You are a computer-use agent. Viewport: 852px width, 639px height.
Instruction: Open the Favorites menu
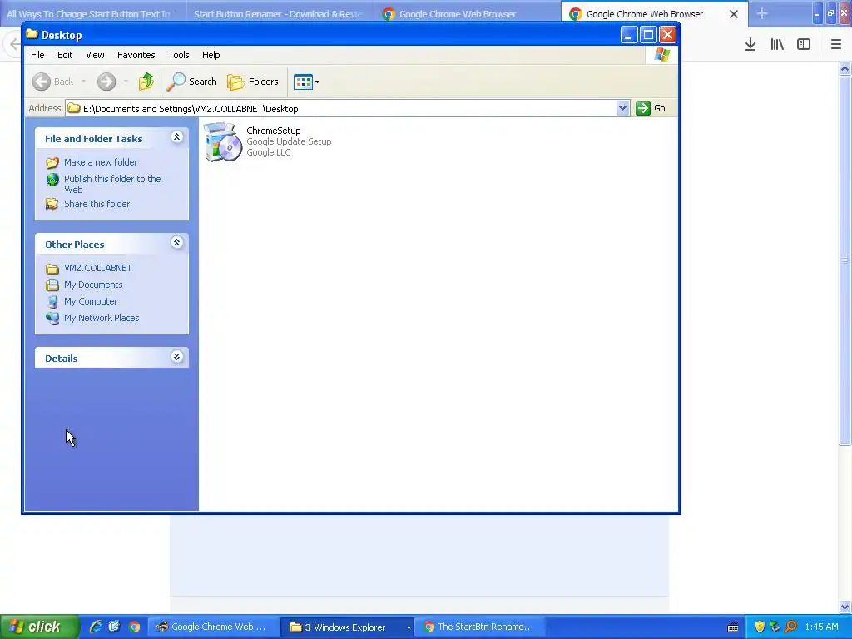click(x=136, y=55)
